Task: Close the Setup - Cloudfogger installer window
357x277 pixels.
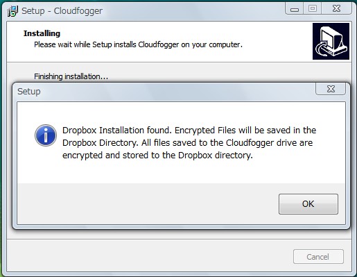Action: [x=337, y=9]
